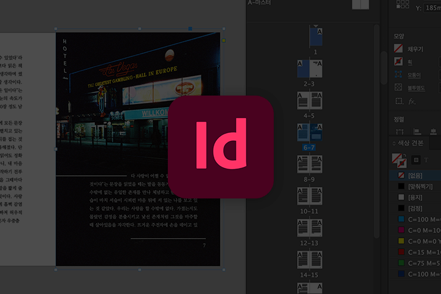Select the pages 2-3 spread thumbnail
Image resolution: width=441 pixels, height=294 pixels.
tap(310, 69)
